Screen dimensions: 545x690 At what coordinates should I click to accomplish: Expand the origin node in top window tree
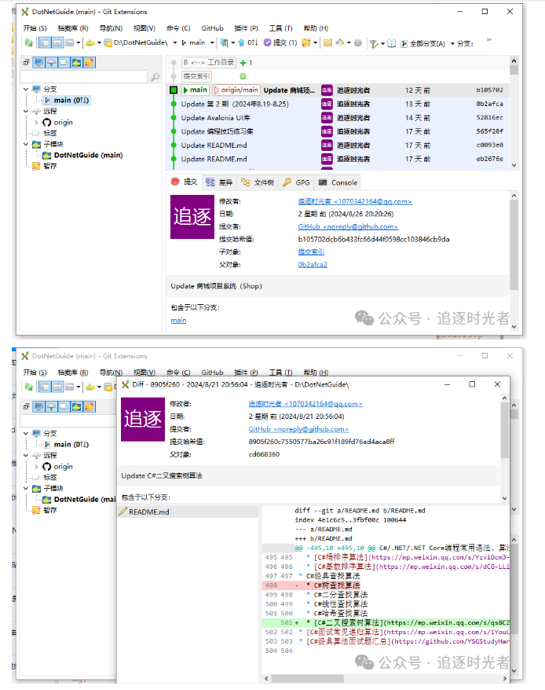coord(36,123)
